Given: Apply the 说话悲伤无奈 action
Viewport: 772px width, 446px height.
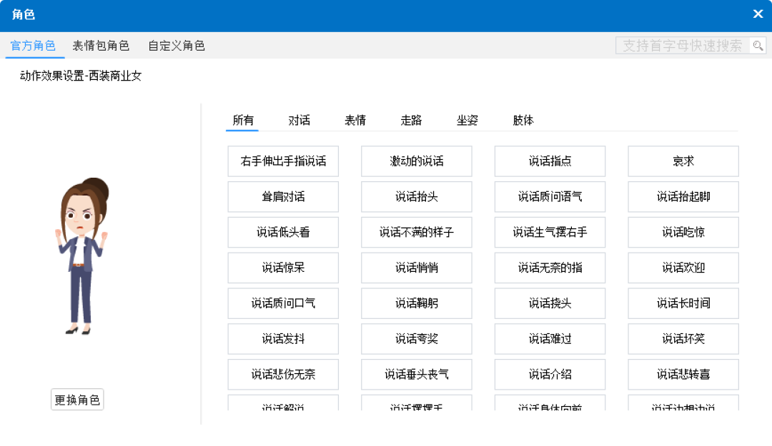Looking at the screenshot, I should coord(283,375).
